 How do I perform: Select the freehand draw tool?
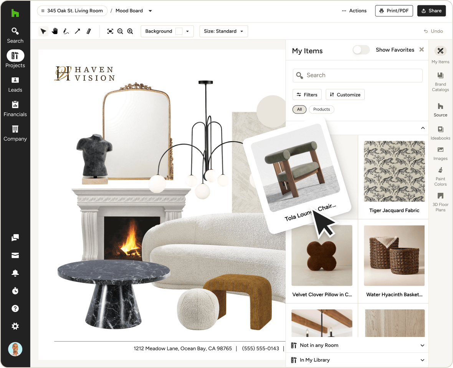[x=66, y=31]
